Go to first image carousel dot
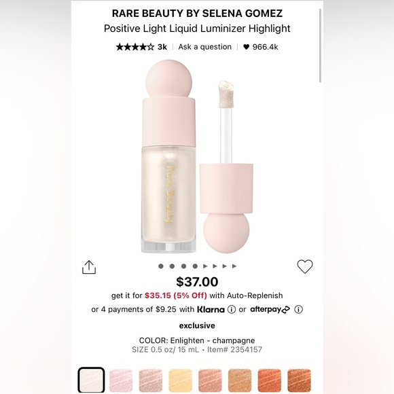 (161, 266)
